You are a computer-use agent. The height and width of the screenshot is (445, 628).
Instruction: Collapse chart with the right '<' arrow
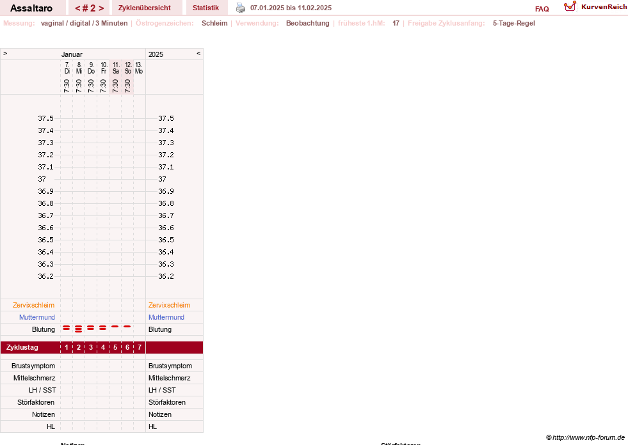click(198, 53)
